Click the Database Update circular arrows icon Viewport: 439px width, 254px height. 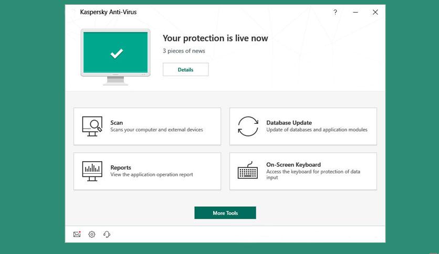(248, 126)
